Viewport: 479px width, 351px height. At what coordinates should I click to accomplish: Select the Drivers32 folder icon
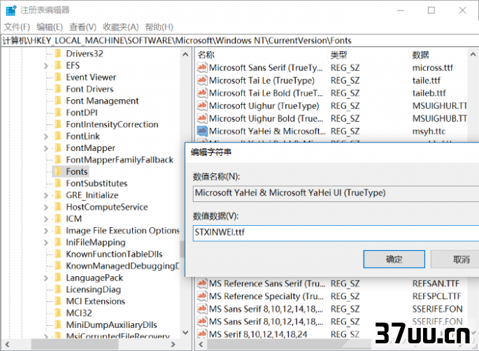58,54
